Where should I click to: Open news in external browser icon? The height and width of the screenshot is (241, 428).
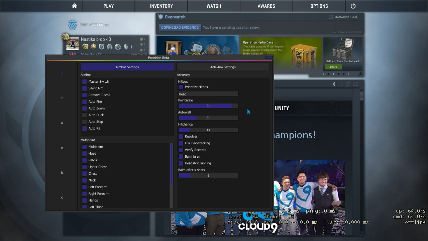pos(356,84)
